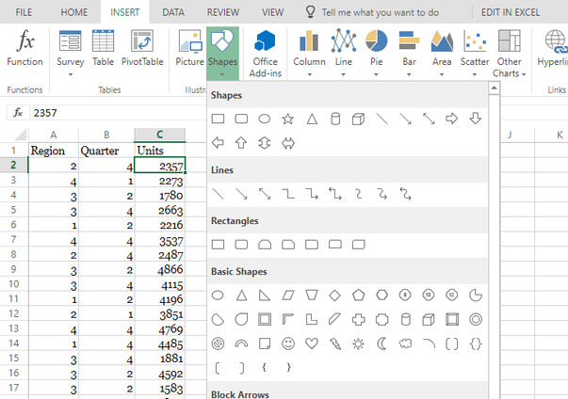Pick the cross (plus) basic shape
This screenshot has width=568, height=399.
[358, 319]
